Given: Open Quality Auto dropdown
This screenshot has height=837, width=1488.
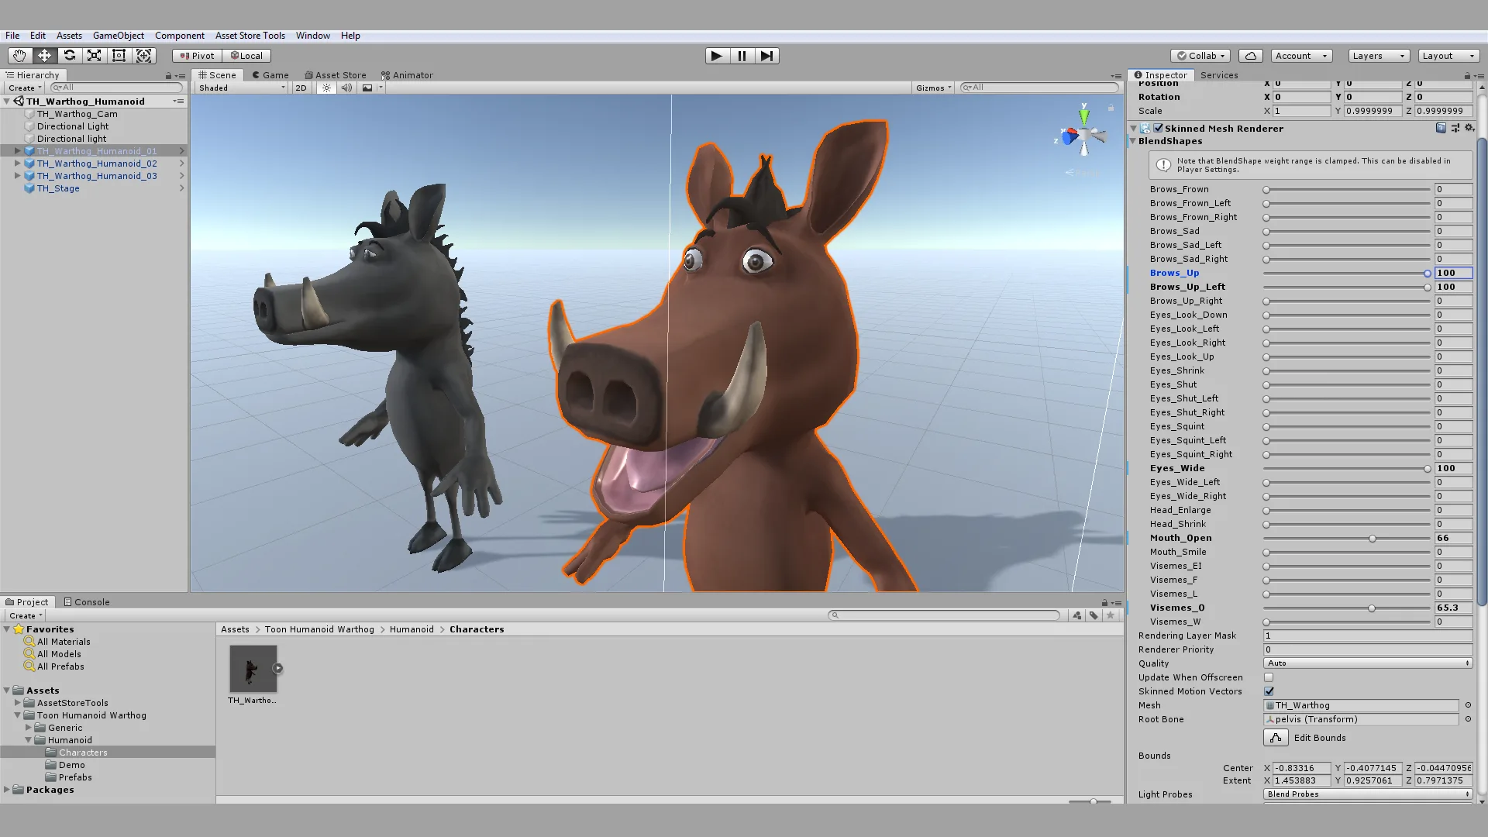Looking at the screenshot, I should point(1368,663).
